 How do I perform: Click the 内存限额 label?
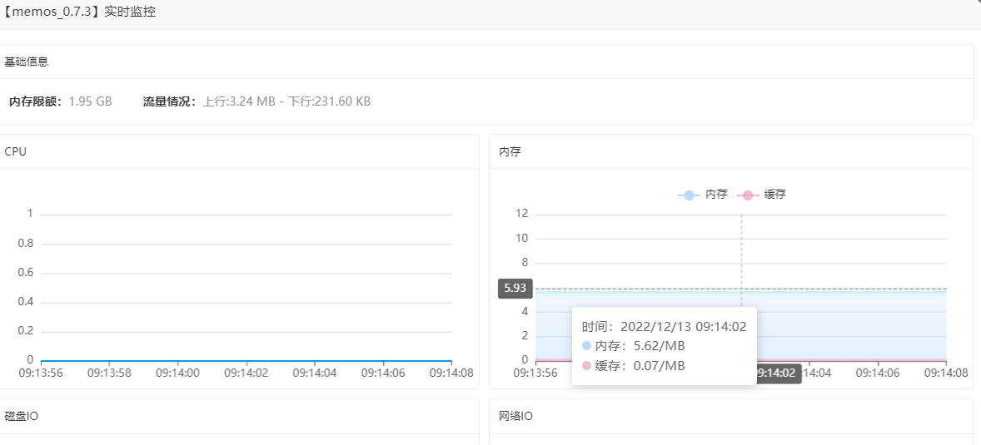click(x=36, y=101)
